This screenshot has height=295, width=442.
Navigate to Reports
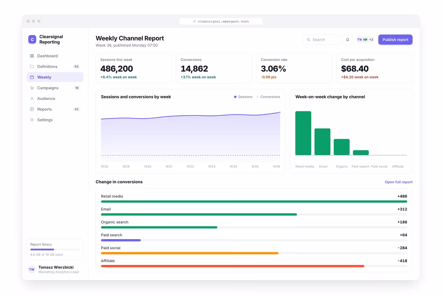click(x=55, y=110)
